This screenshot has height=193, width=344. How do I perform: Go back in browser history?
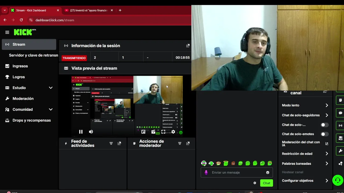point(5,20)
